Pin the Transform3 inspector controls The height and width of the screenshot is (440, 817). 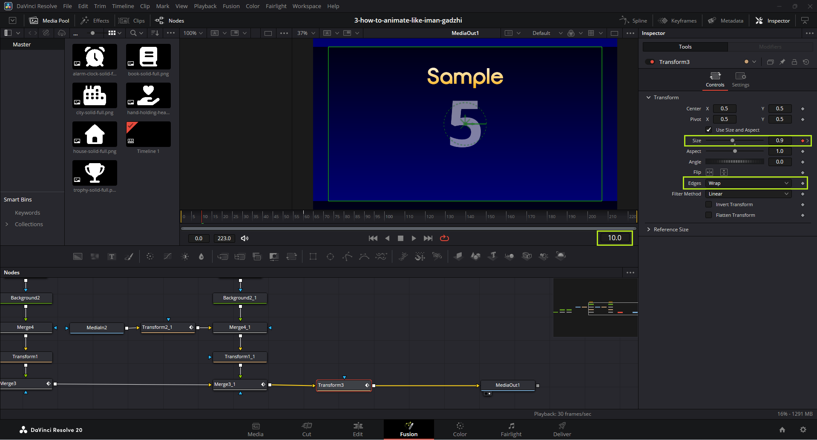point(782,62)
